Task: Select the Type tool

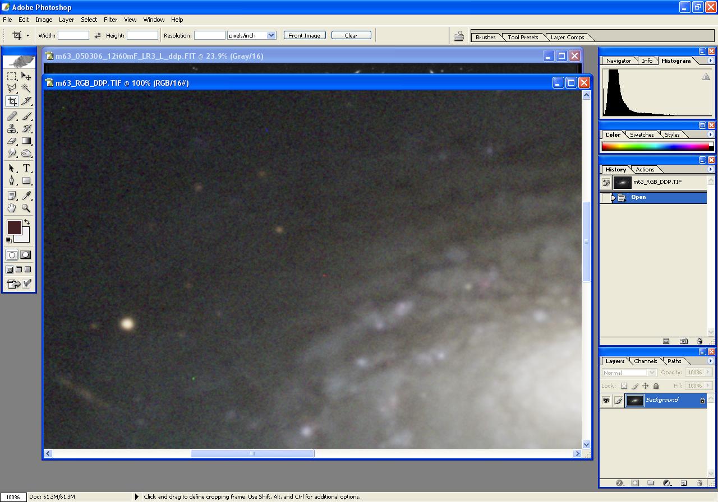Action: pyautogui.click(x=26, y=168)
